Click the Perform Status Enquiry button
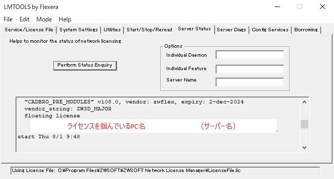The width and height of the screenshot is (334, 179). (x=85, y=65)
